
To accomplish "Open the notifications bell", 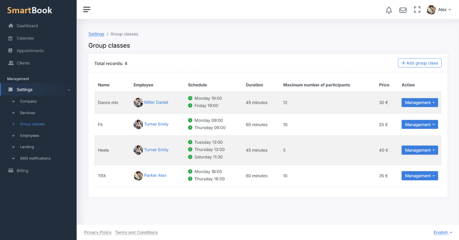I will point(389,10).
